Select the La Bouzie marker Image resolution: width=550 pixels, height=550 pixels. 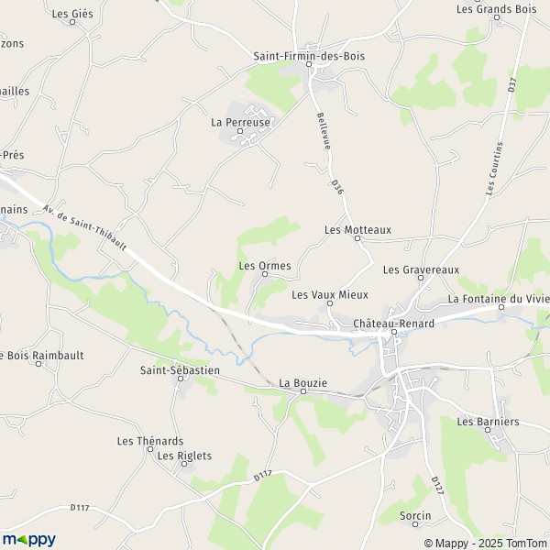(x=303, y=391)
